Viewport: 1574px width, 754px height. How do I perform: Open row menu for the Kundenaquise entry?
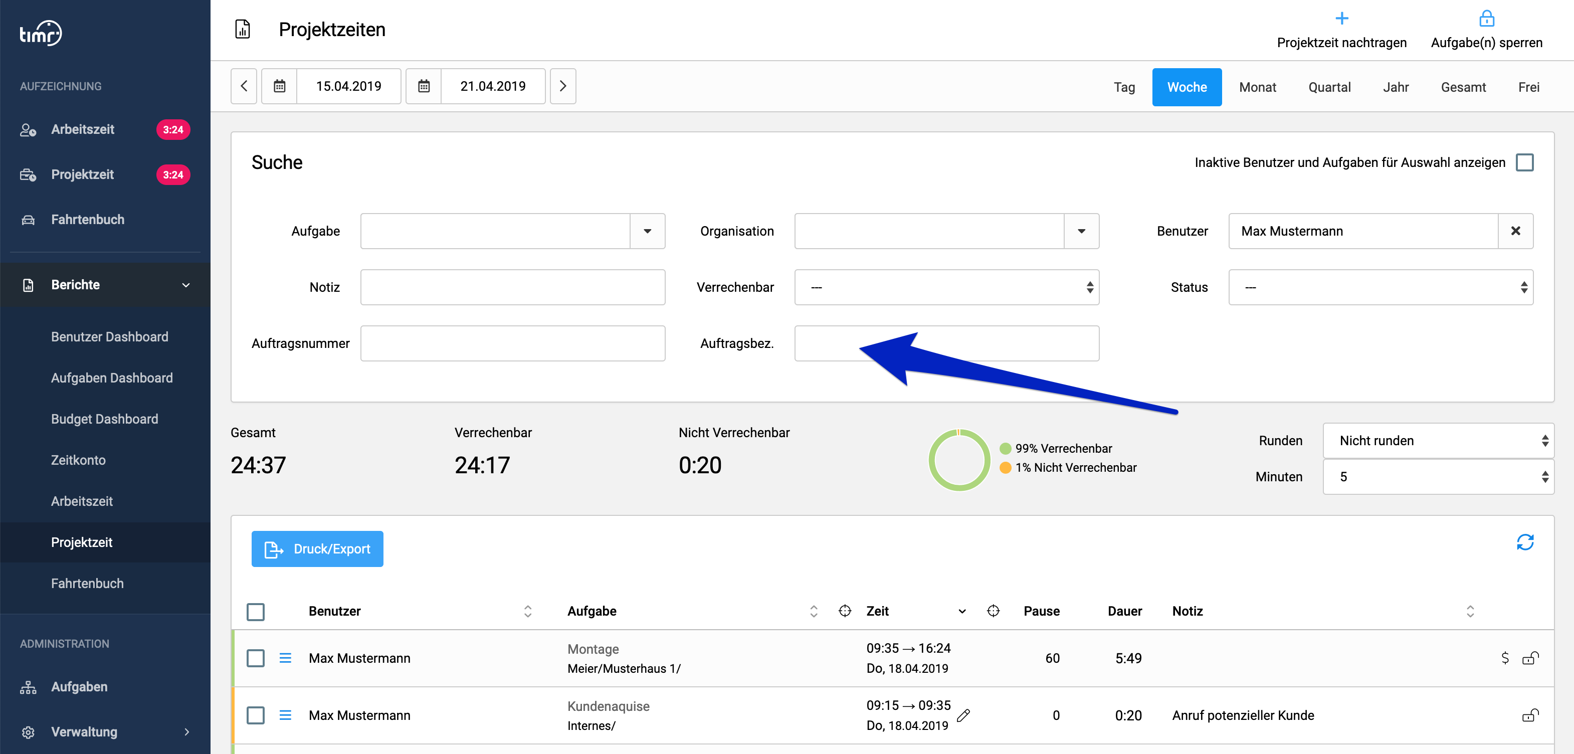click(x=285, y=715)
